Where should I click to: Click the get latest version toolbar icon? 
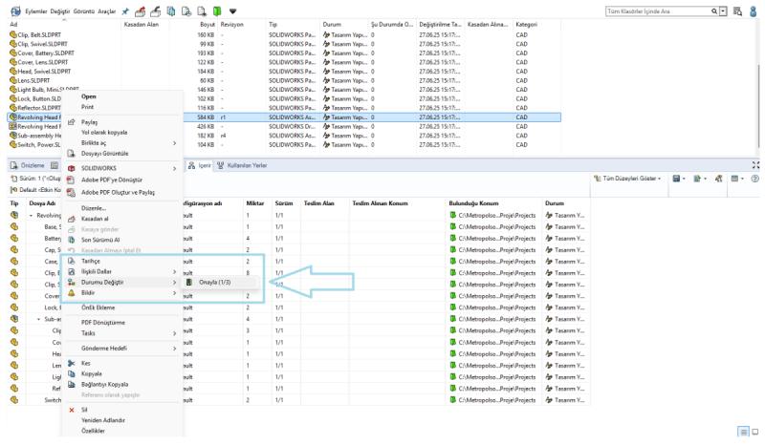171,11
